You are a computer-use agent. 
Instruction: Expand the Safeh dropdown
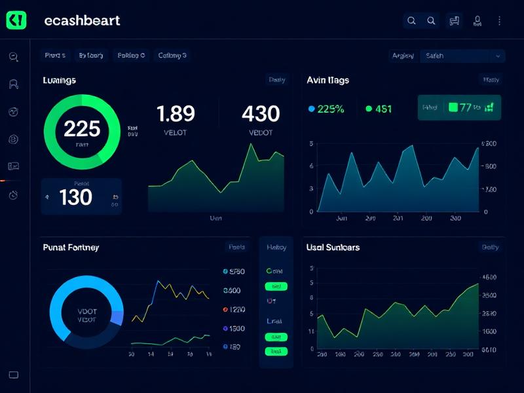click(462, 56)
